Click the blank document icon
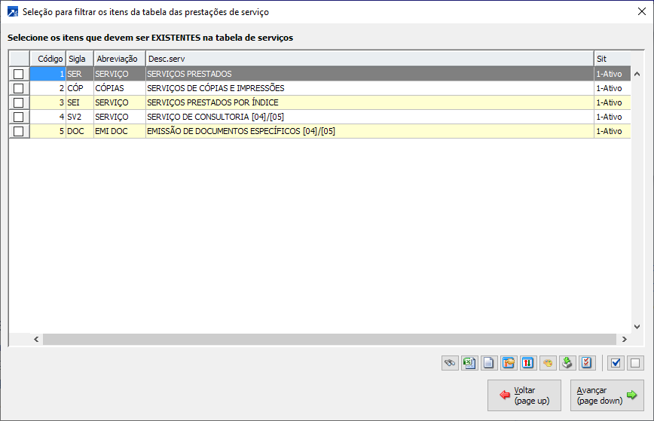Screen dimensions: 654x421 489,363
